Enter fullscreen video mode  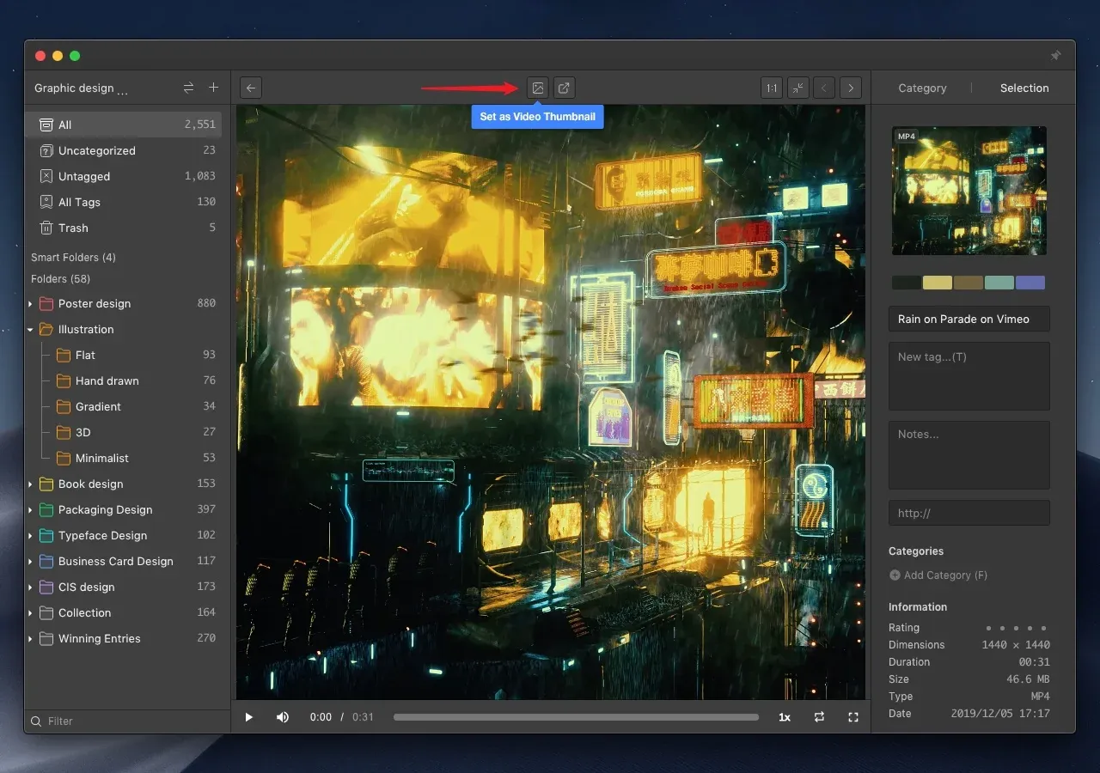point(853,717)
